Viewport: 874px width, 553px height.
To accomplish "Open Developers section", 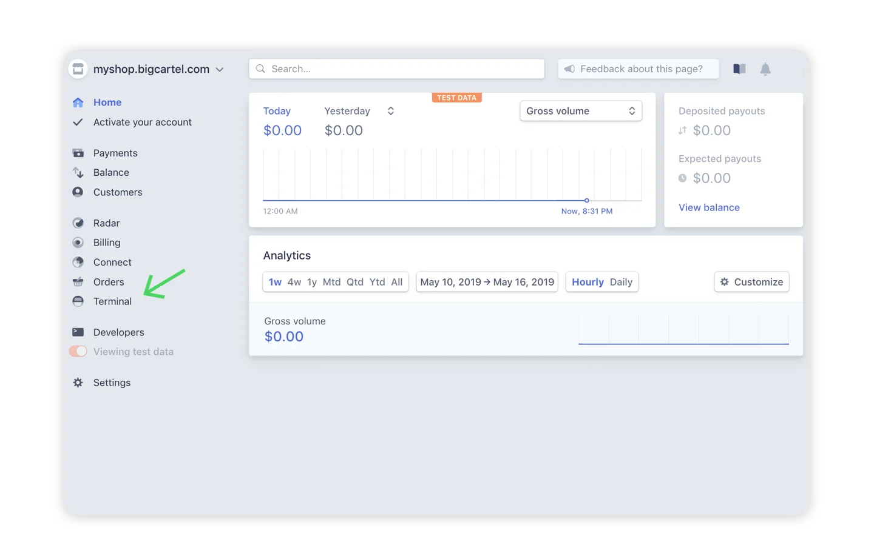I will [118, 332].
